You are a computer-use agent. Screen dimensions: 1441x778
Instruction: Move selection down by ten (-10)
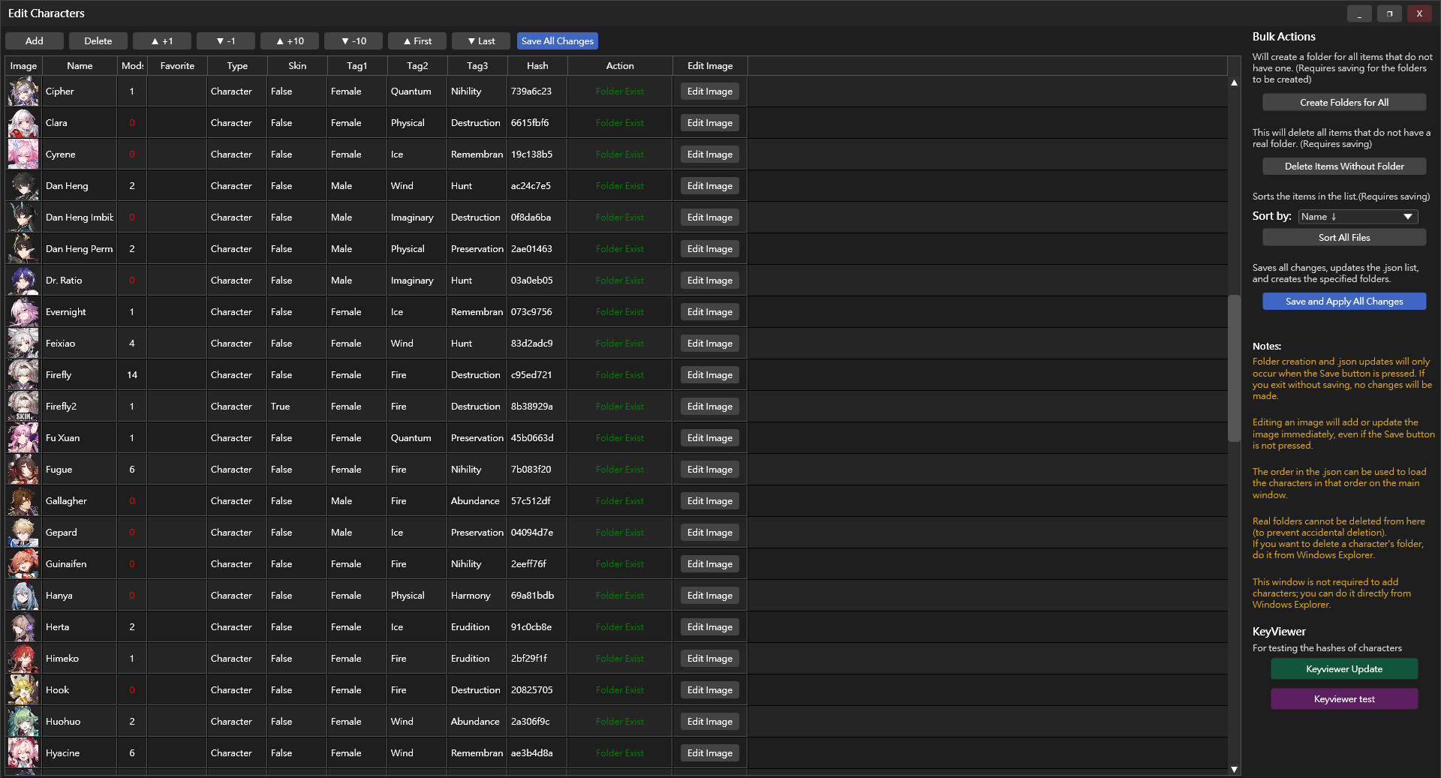coord(353,41)
